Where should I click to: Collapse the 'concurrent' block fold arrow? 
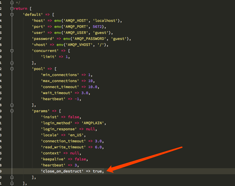(12, 51)
